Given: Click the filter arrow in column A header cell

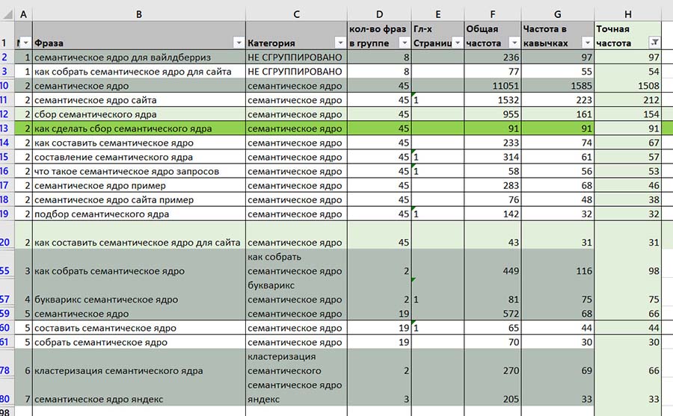Looking at the screenshot, I should 27,43.
